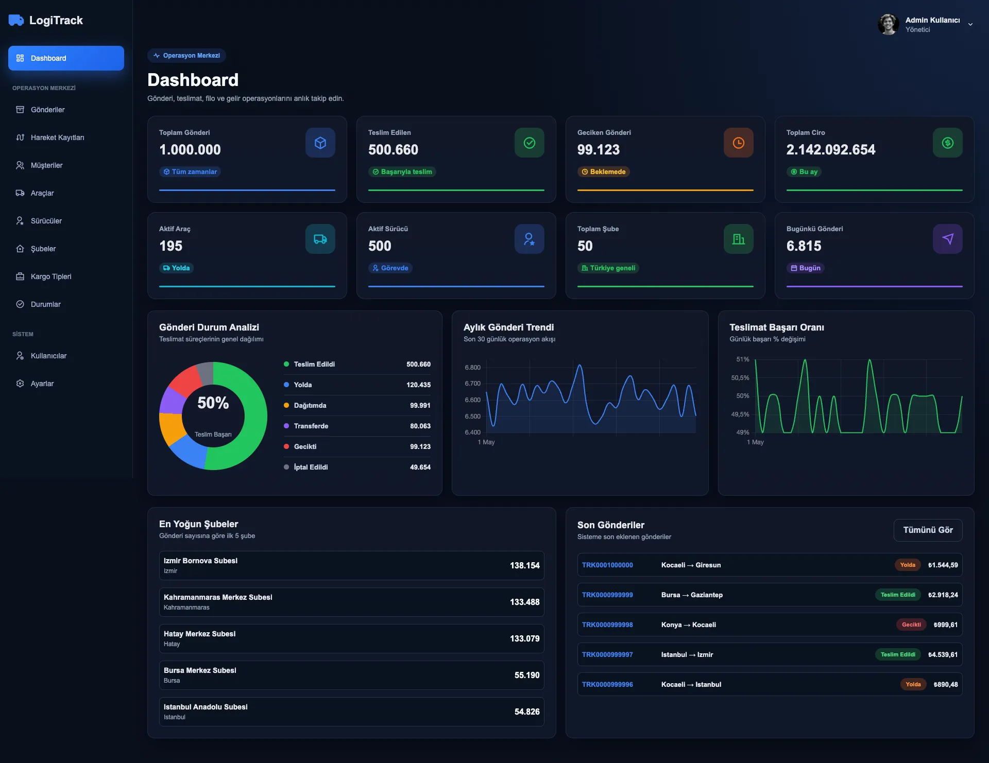
Task: Click the Dashboard grid icon in sidebar
Action: [x=20, y=58]
